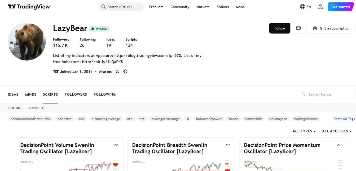Select the bands tag
Screen dimensions: 356x171
click(x=234, y=119)
